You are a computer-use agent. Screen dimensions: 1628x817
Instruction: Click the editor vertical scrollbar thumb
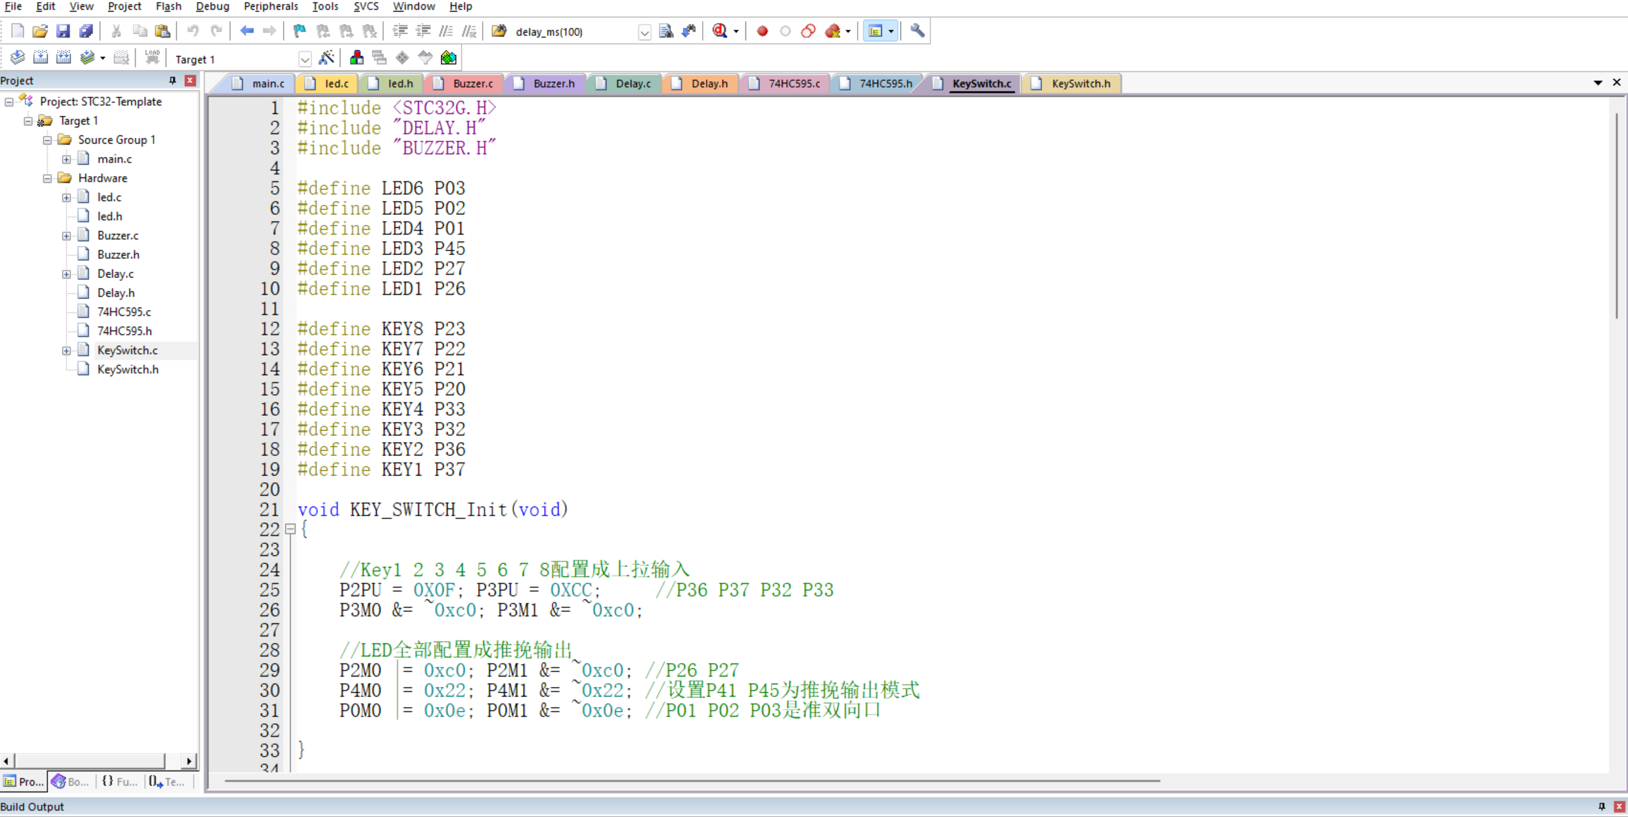click(1617, 216)
